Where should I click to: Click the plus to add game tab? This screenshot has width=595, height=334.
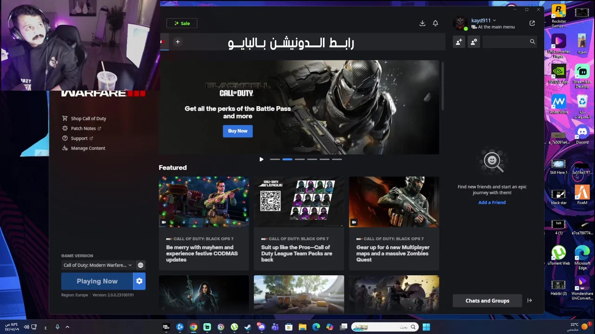tap(178, 42)
